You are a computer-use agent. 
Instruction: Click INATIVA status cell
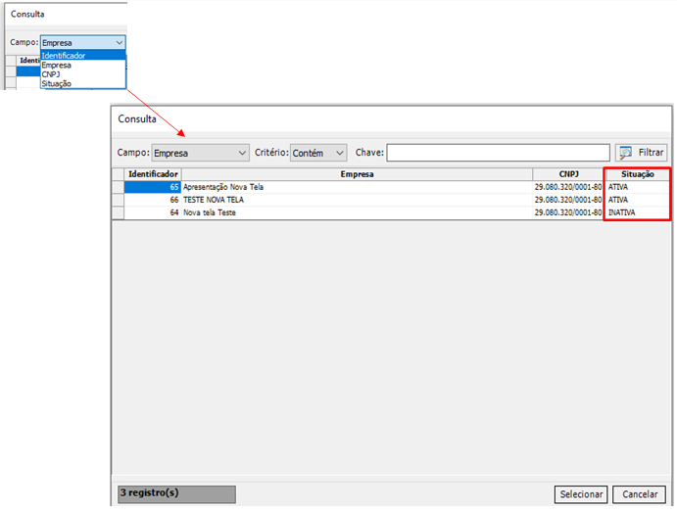pos(637,212)
